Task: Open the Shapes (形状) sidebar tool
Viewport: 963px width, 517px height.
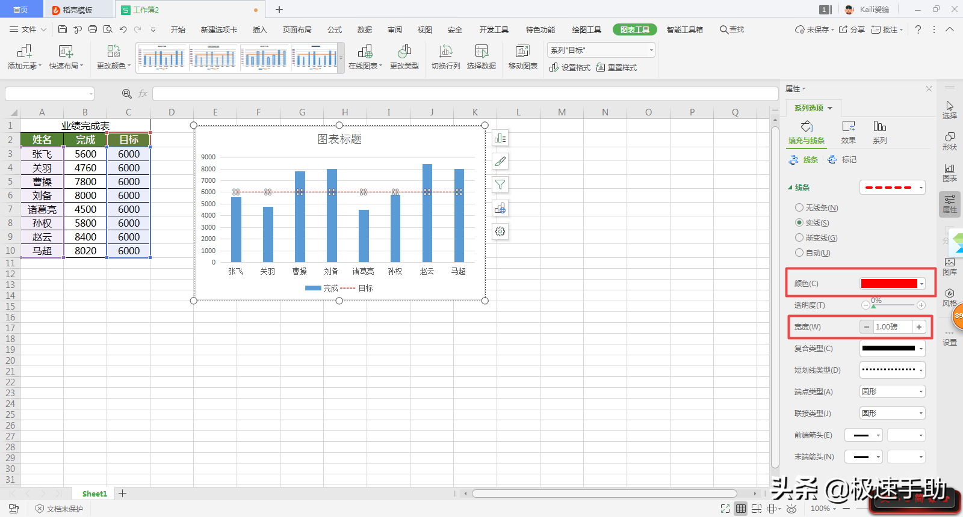Action: 950,141
